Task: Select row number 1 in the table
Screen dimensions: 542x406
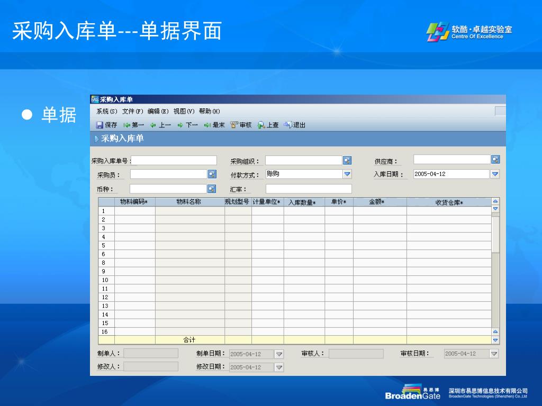Action: (x=106, y=211)
